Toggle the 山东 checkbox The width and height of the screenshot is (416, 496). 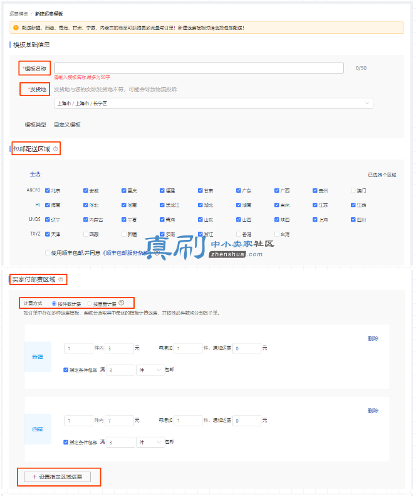click(200, 220)
